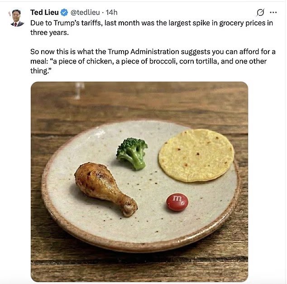
Task: Click the red M&M candy in the photo
Action: pos(177,202)
